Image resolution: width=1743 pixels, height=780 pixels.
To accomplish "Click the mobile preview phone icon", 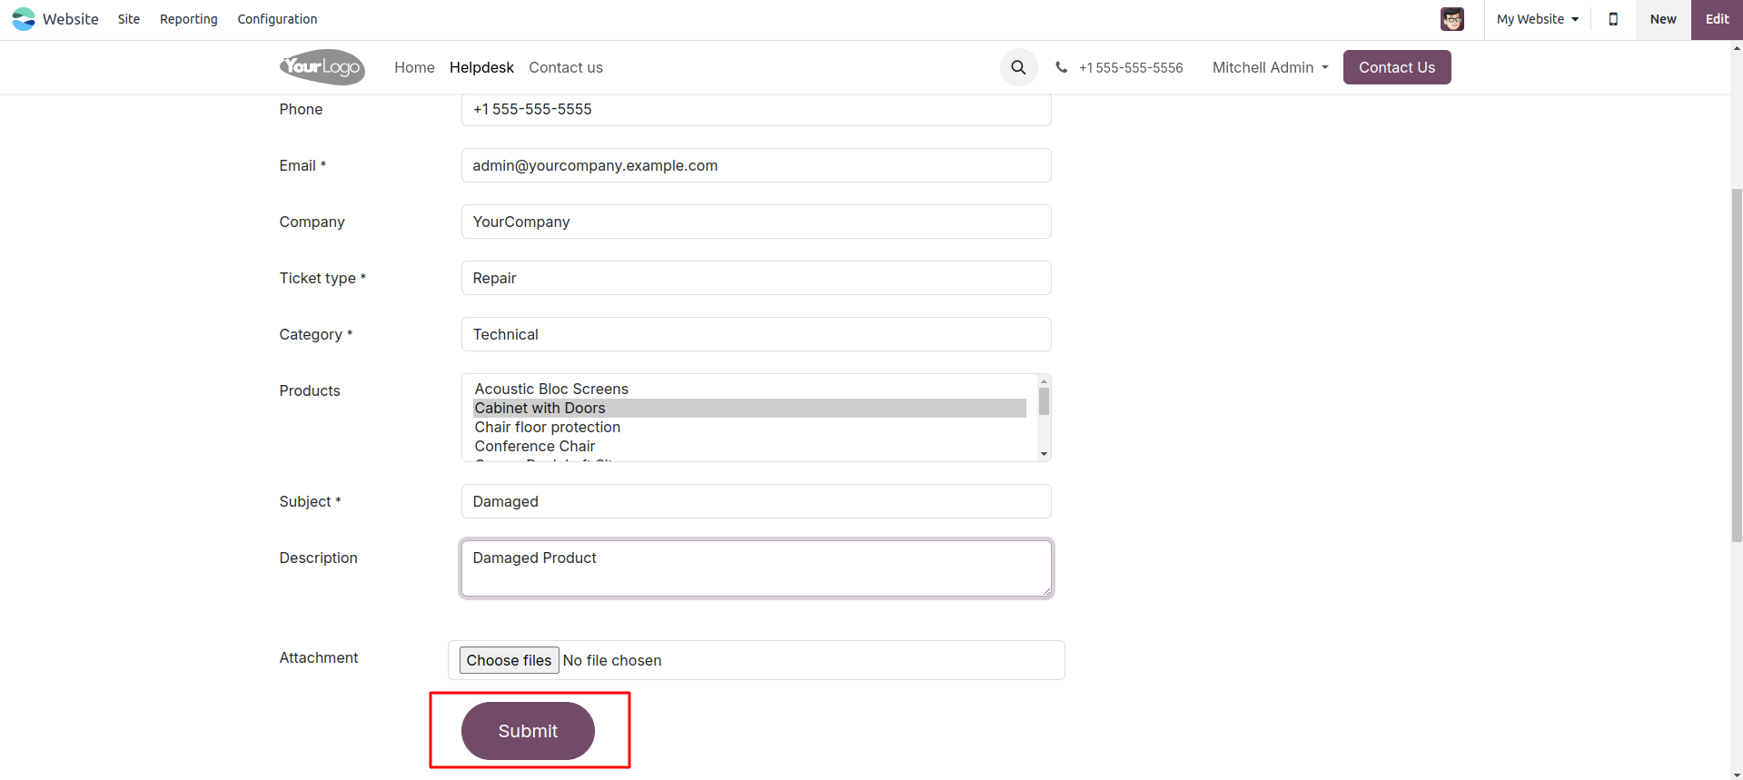I will point(1613,19).
